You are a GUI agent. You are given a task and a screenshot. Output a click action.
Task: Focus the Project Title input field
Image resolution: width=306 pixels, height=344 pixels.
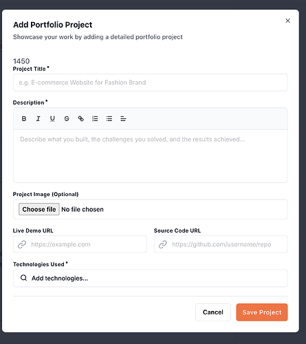pyautogui.click(x=151, y=83)
